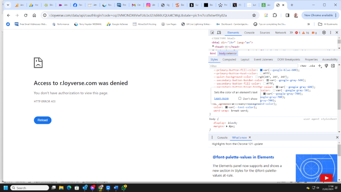Show more DevTools tabs via double chevron
The width and height of the screenshot is (341, 192).
coord(291,33)
